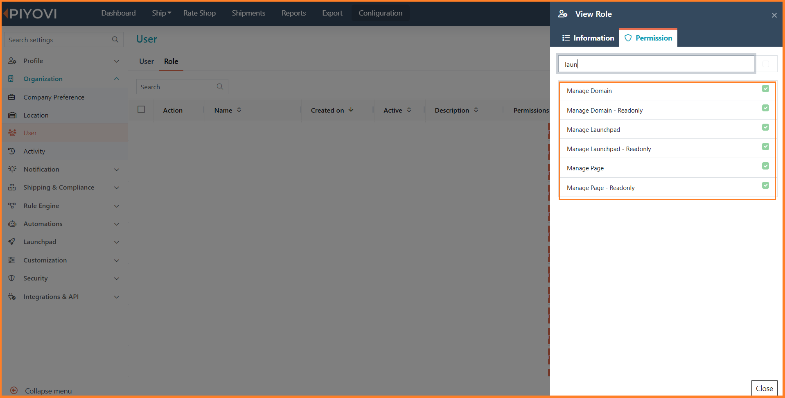
Task: Click the Organization building icon
Action: 11,79
